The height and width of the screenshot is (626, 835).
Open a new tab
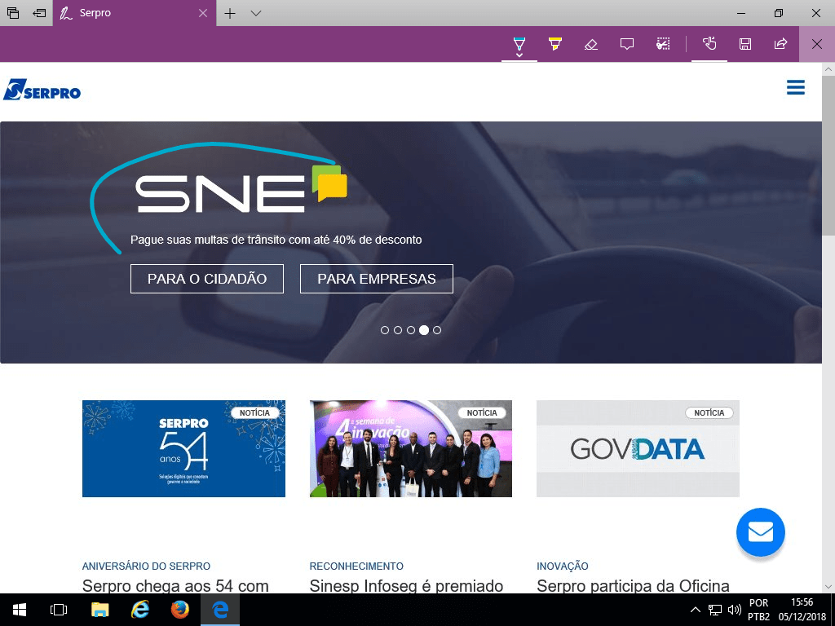click(x=230, y=13)
